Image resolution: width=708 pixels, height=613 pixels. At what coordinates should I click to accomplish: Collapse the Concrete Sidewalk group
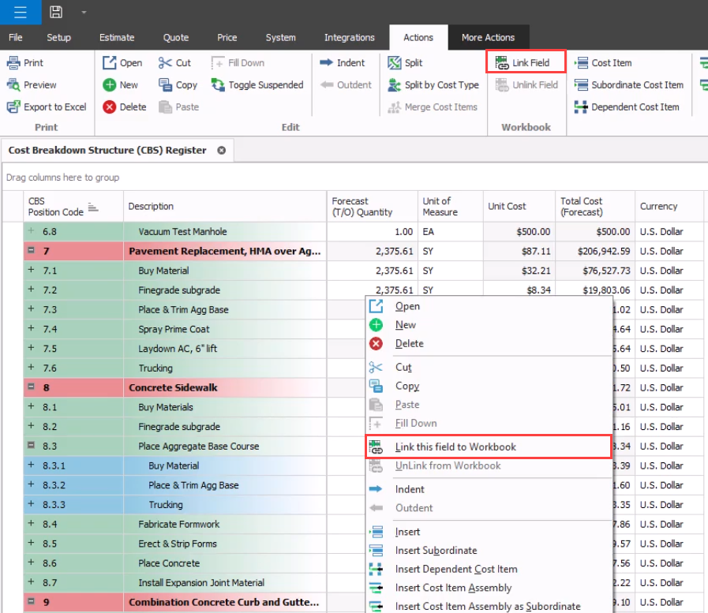(x=32, y=388)
